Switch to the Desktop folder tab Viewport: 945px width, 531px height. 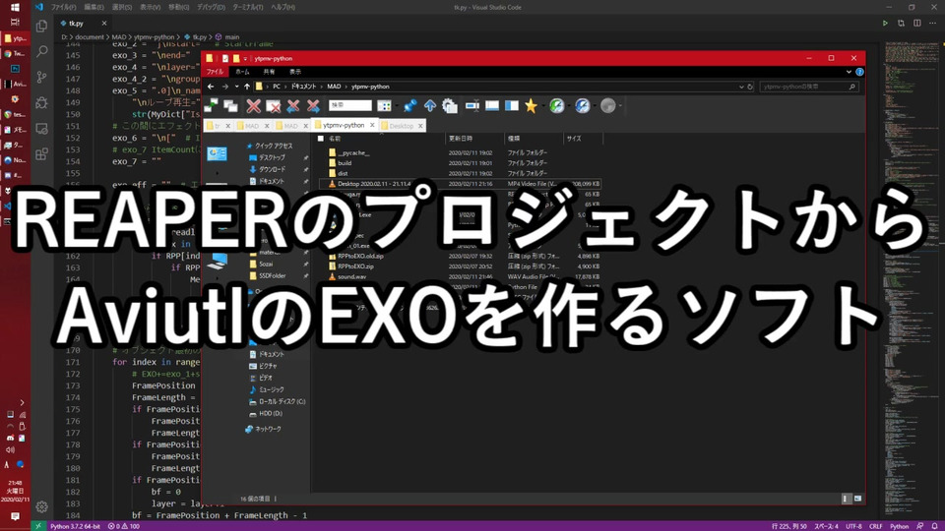[x=401, y=126]
